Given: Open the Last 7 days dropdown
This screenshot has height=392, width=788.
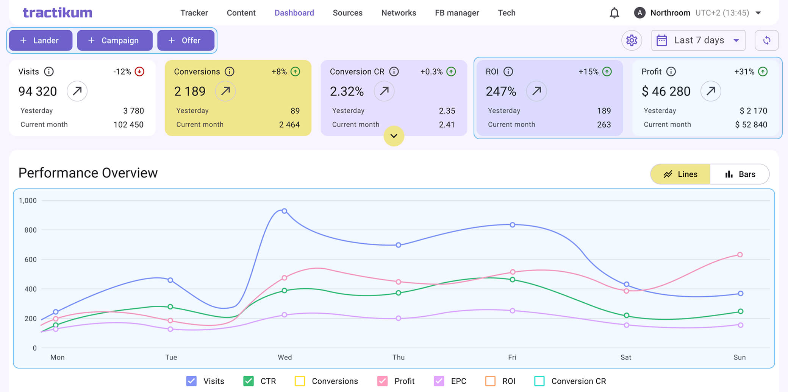Looking at the screenshot, I should [x=698, y=40].
